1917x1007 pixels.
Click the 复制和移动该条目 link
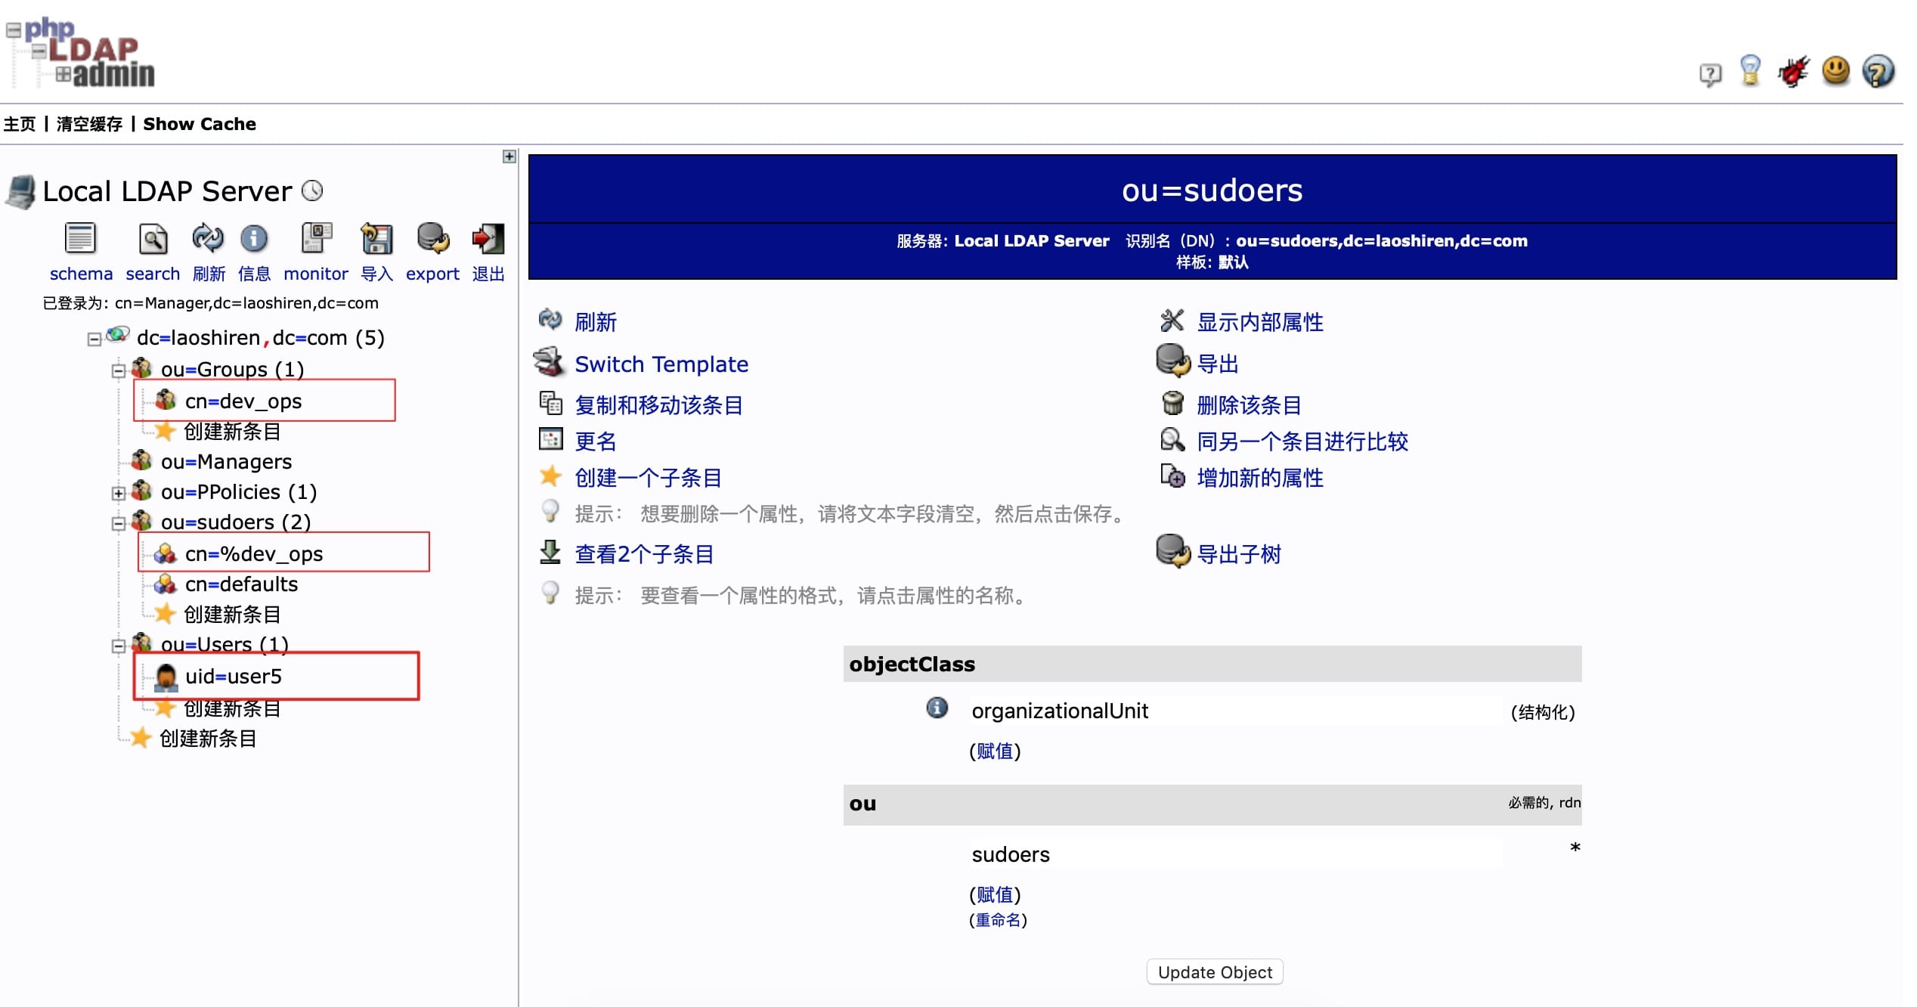click(658, 405)
